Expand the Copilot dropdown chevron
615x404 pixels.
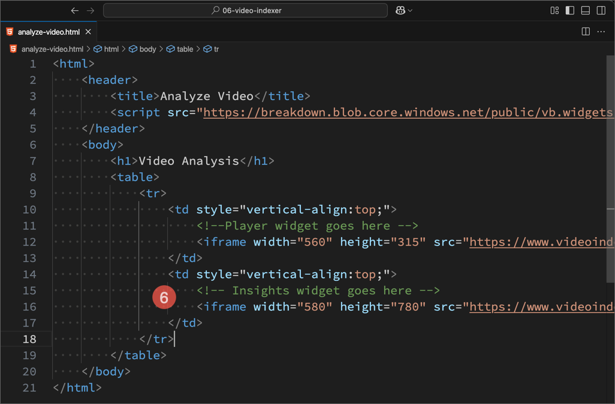point(410,11)
